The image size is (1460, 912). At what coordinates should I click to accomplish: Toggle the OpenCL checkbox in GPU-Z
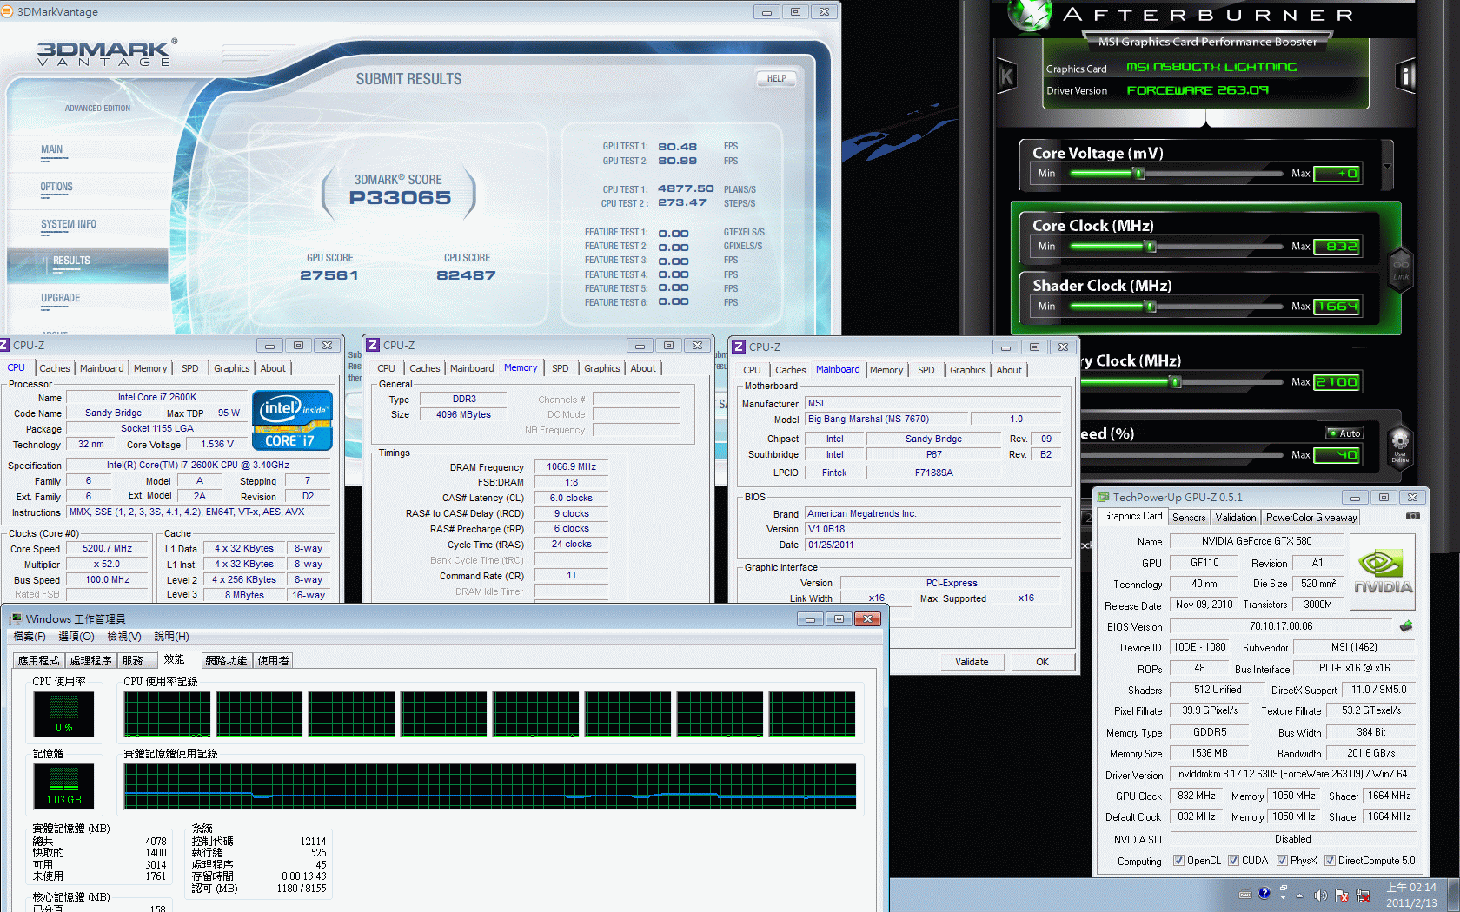1178,861
